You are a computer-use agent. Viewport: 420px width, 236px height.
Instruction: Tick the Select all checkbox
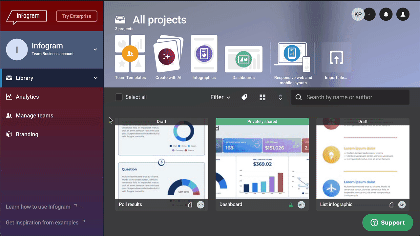119,97
